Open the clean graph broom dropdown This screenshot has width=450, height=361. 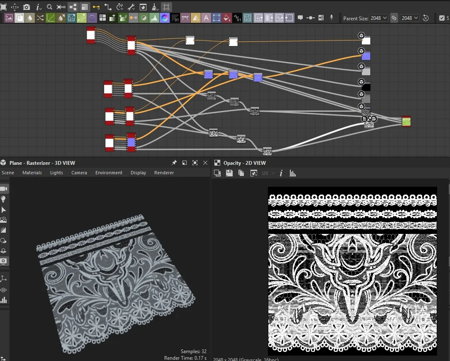[x=155, y=7]
